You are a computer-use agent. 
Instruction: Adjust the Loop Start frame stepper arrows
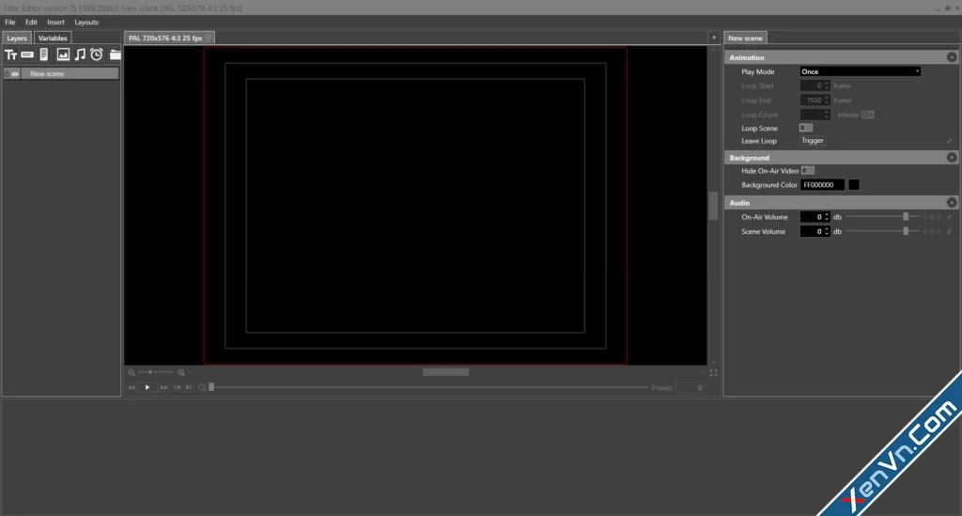tap(827, 86)
